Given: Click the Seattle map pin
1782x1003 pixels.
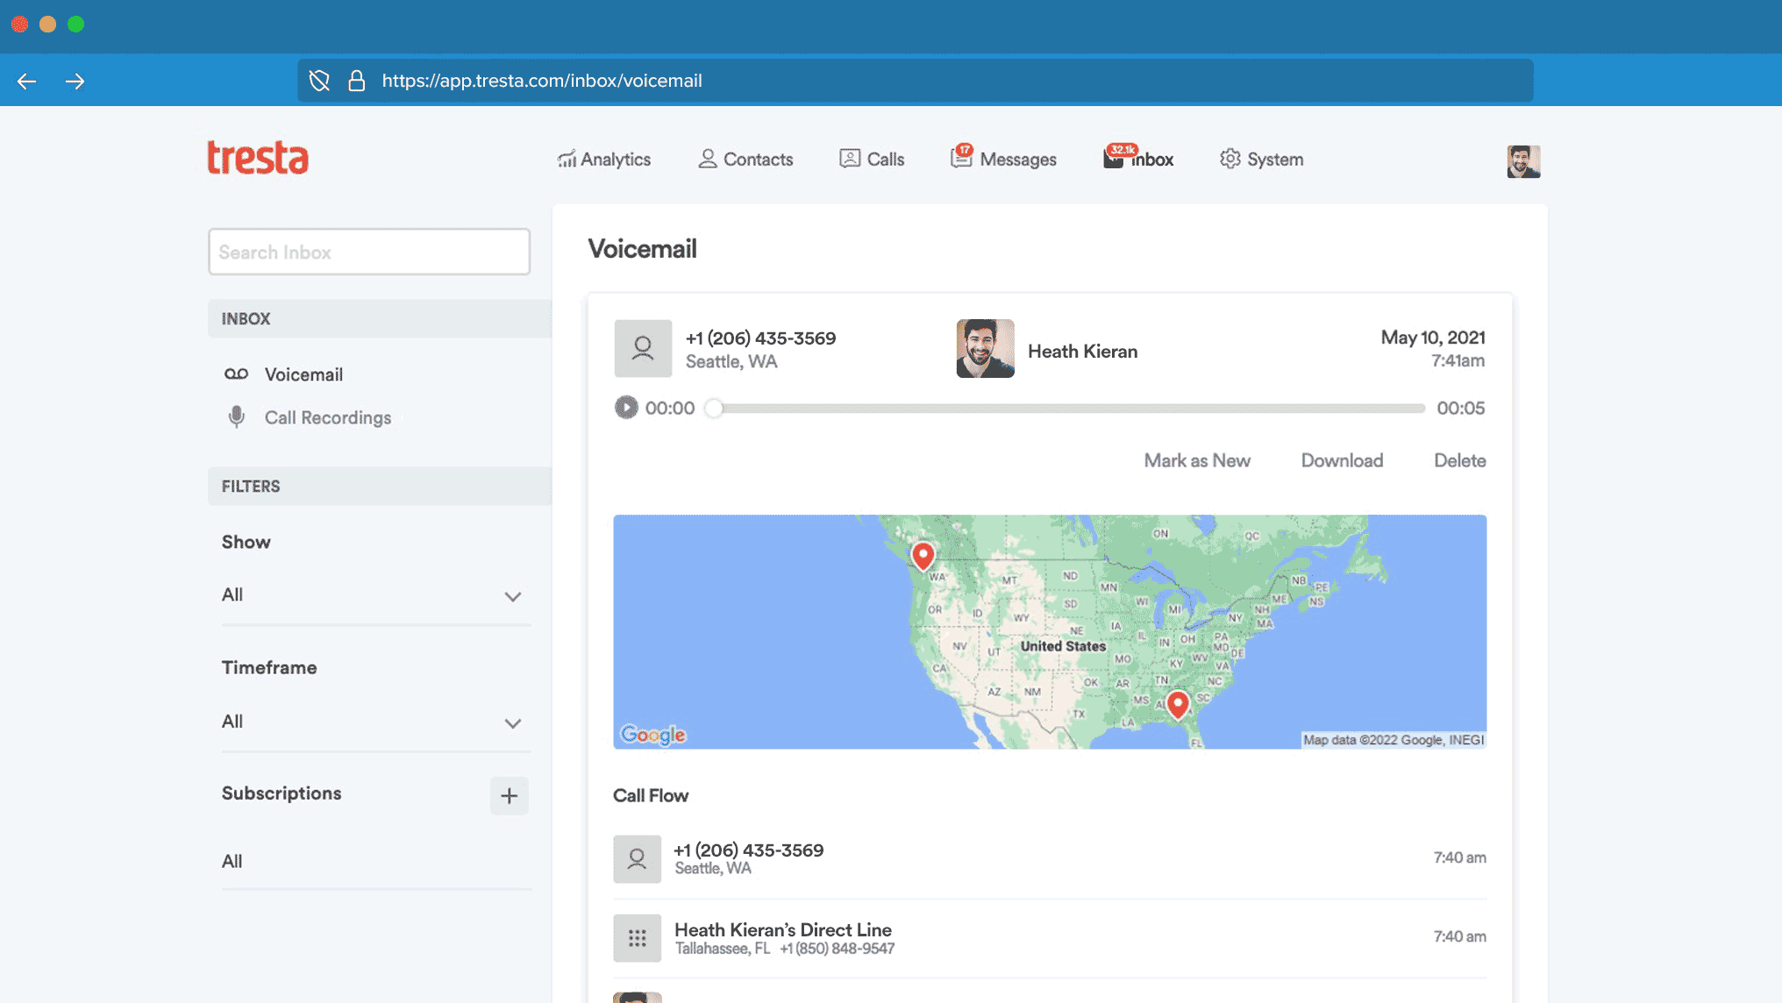Looking at the screenshot, I should click(923, 556).
